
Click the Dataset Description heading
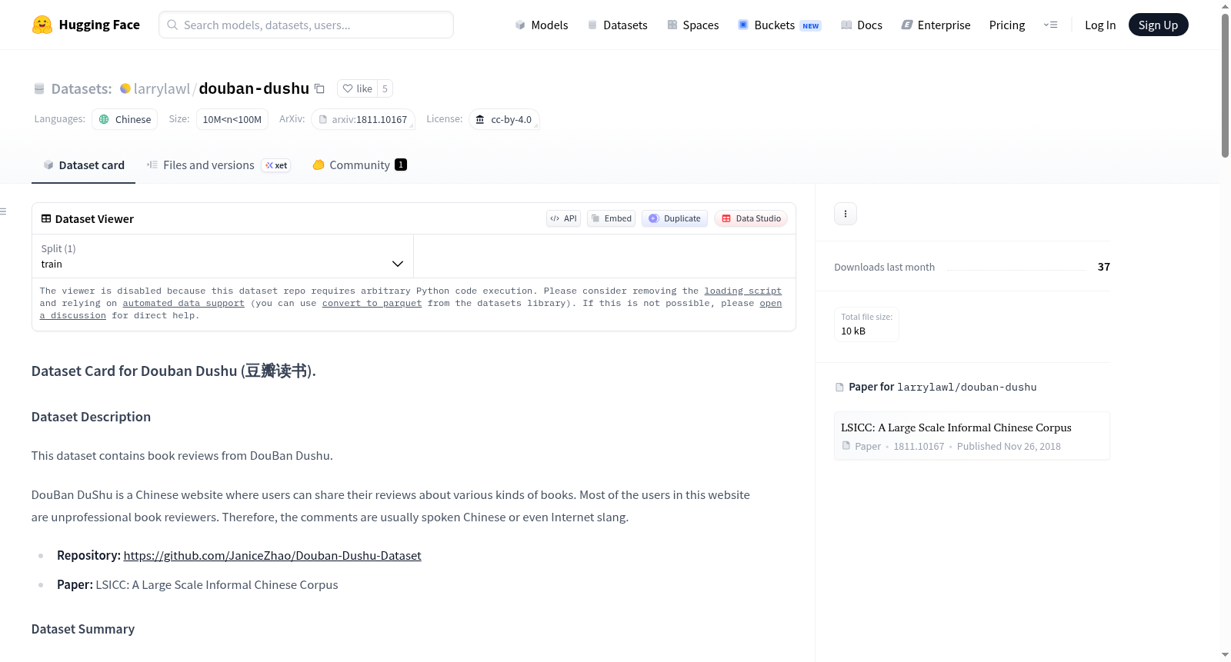pos(91,417)
